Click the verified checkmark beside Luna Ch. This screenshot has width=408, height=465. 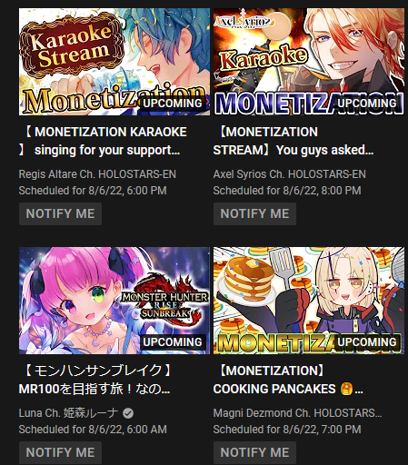(128, 413)
